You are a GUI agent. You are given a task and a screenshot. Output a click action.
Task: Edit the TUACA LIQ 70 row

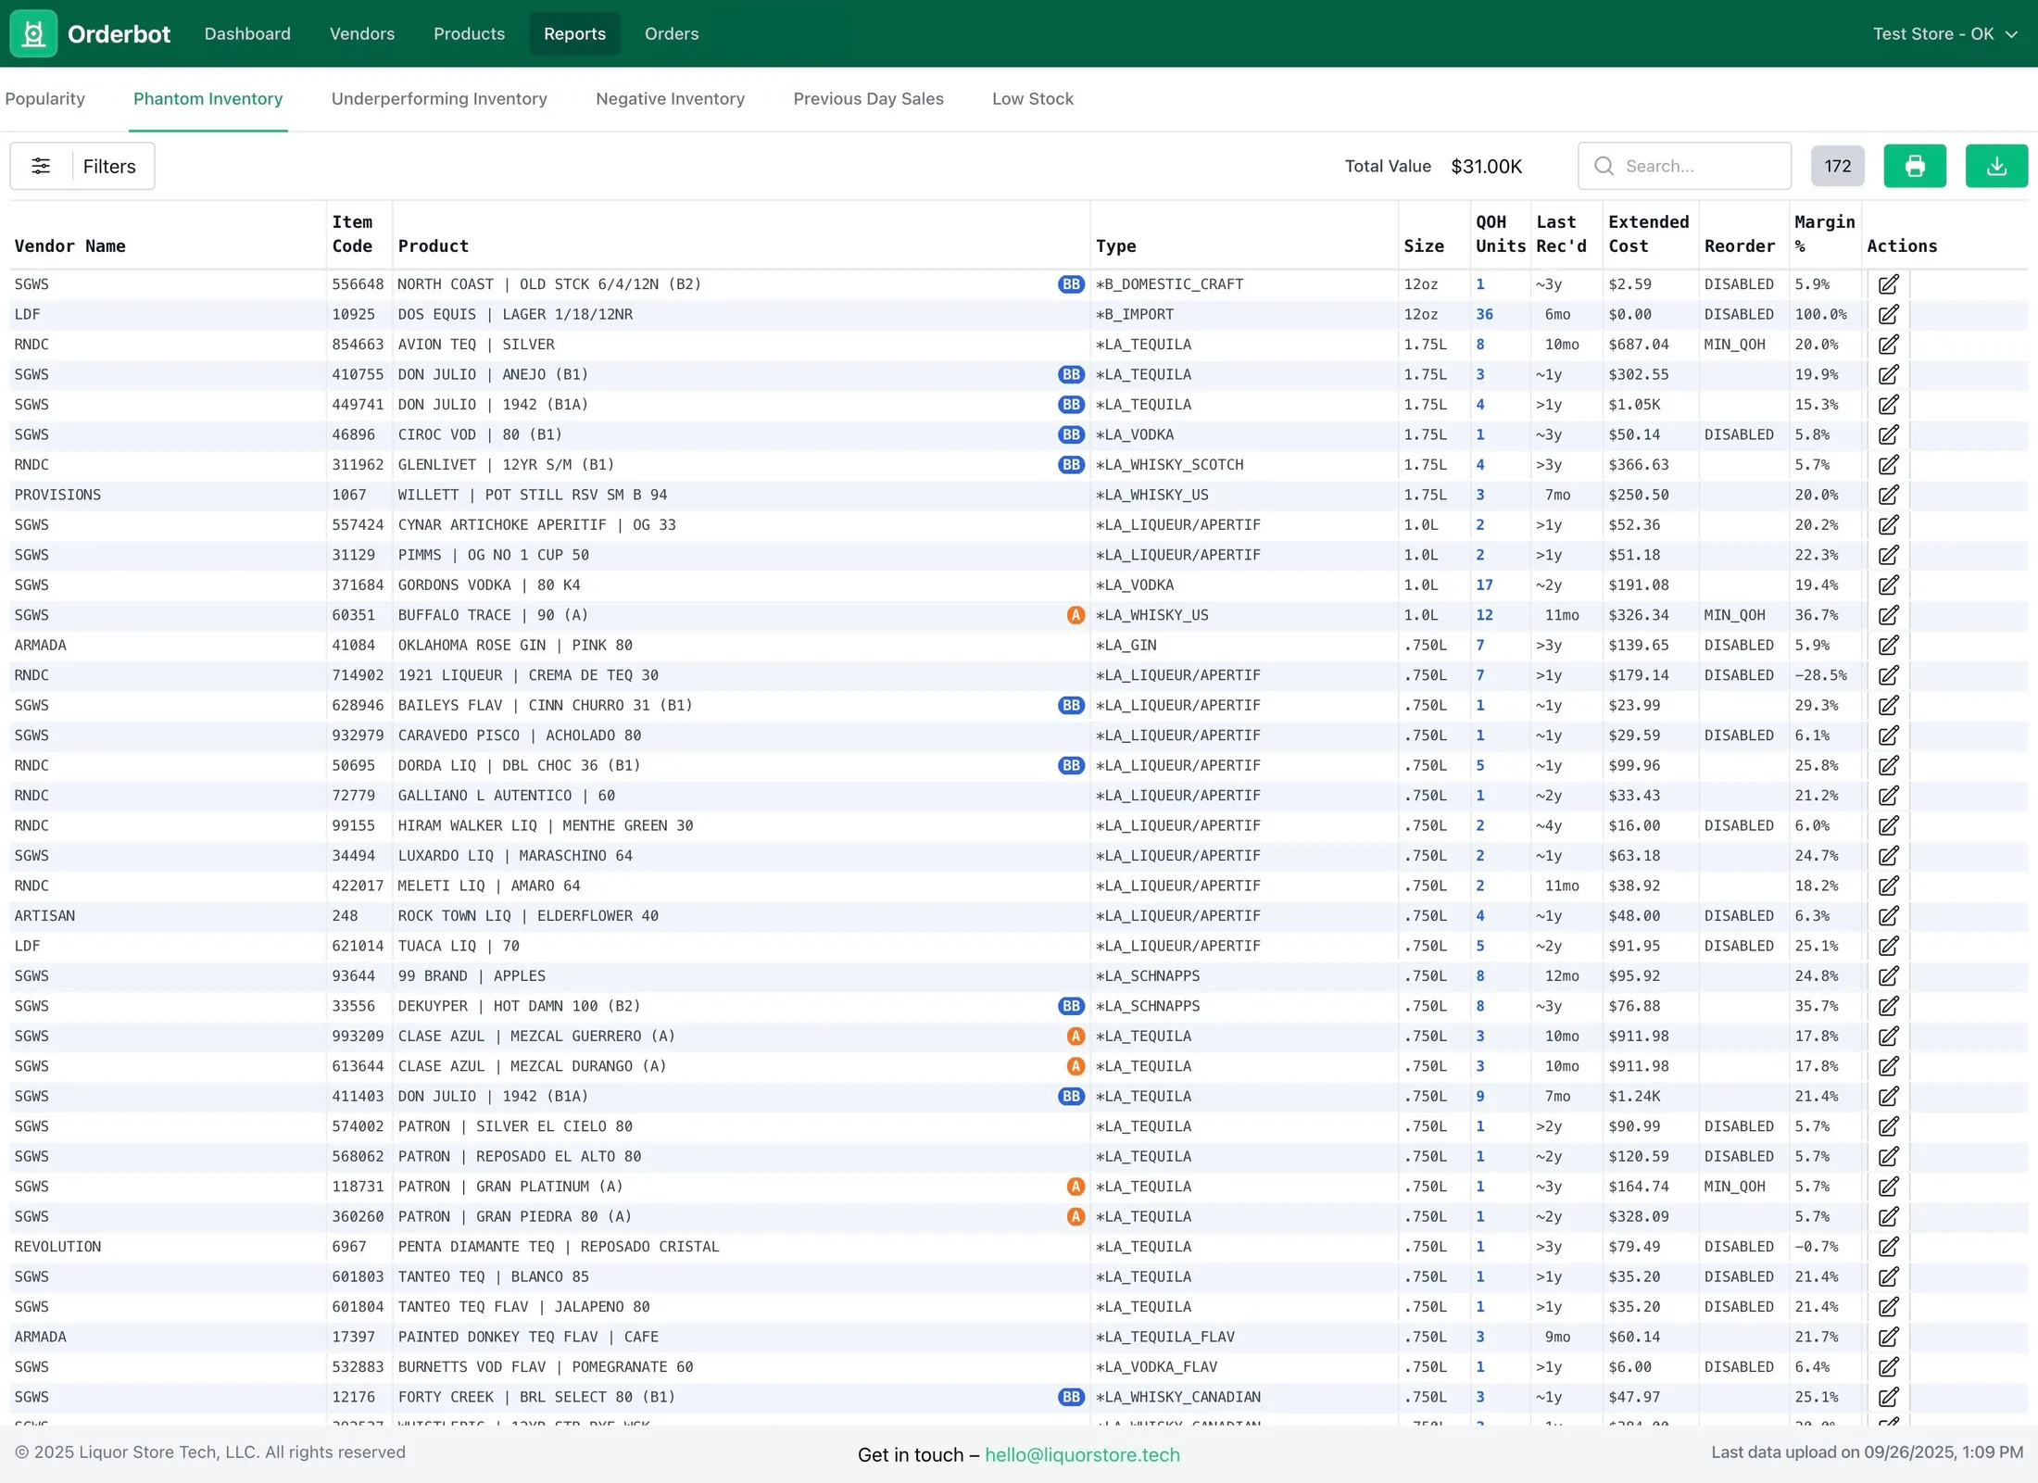(x=1889, y=946)
